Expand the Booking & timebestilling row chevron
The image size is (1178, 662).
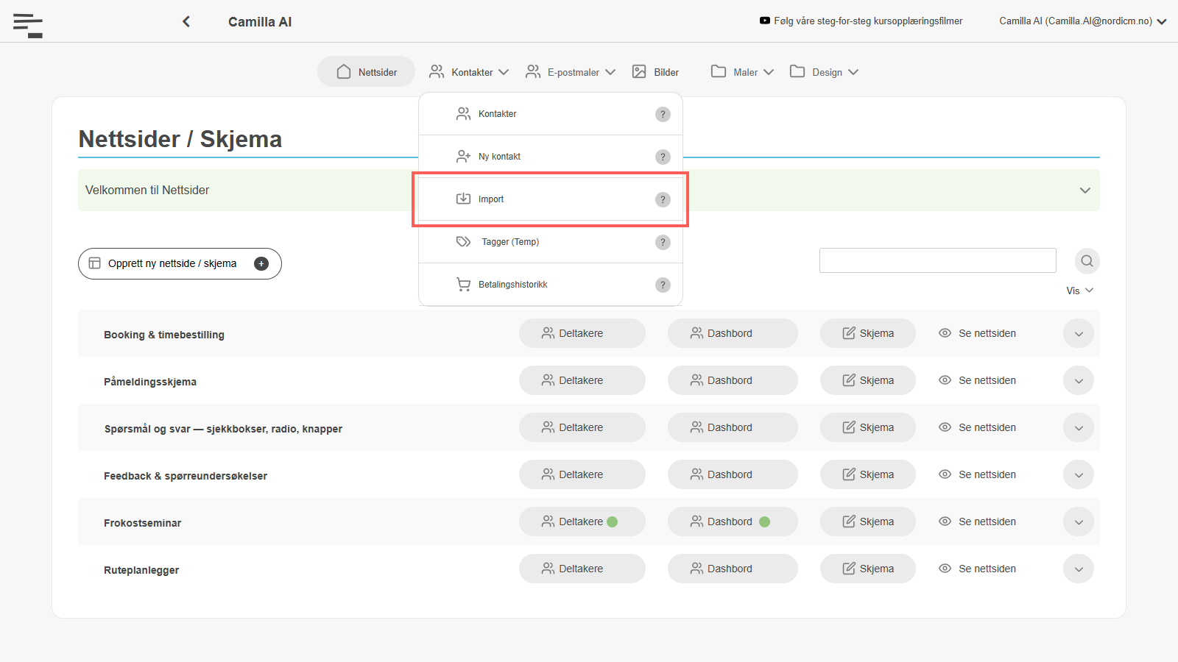point(1079,333)
